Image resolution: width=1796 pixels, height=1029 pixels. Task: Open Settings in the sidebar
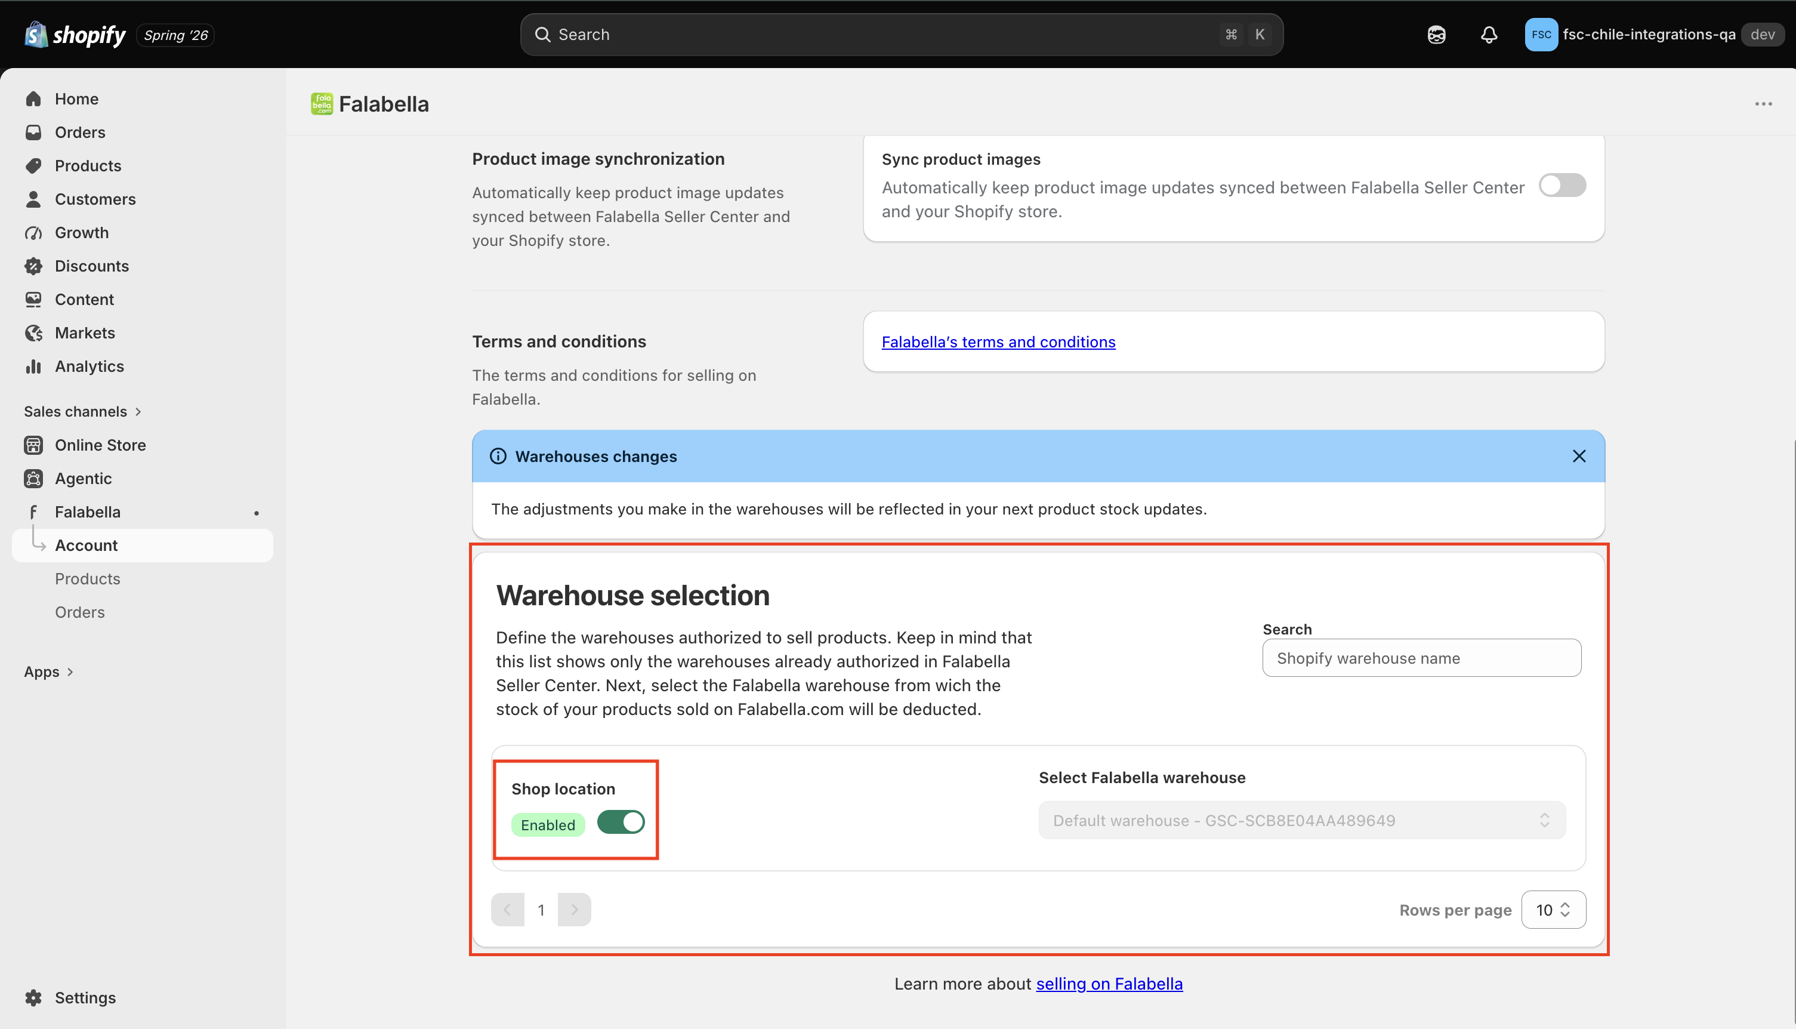pyautogui.click(x=85, y=997)
